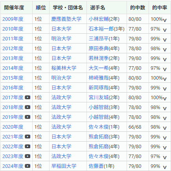This screenshot has width=171, height=171.
Task: Open player link 新岡琢哉(4年)
Action: pos(104,88)
